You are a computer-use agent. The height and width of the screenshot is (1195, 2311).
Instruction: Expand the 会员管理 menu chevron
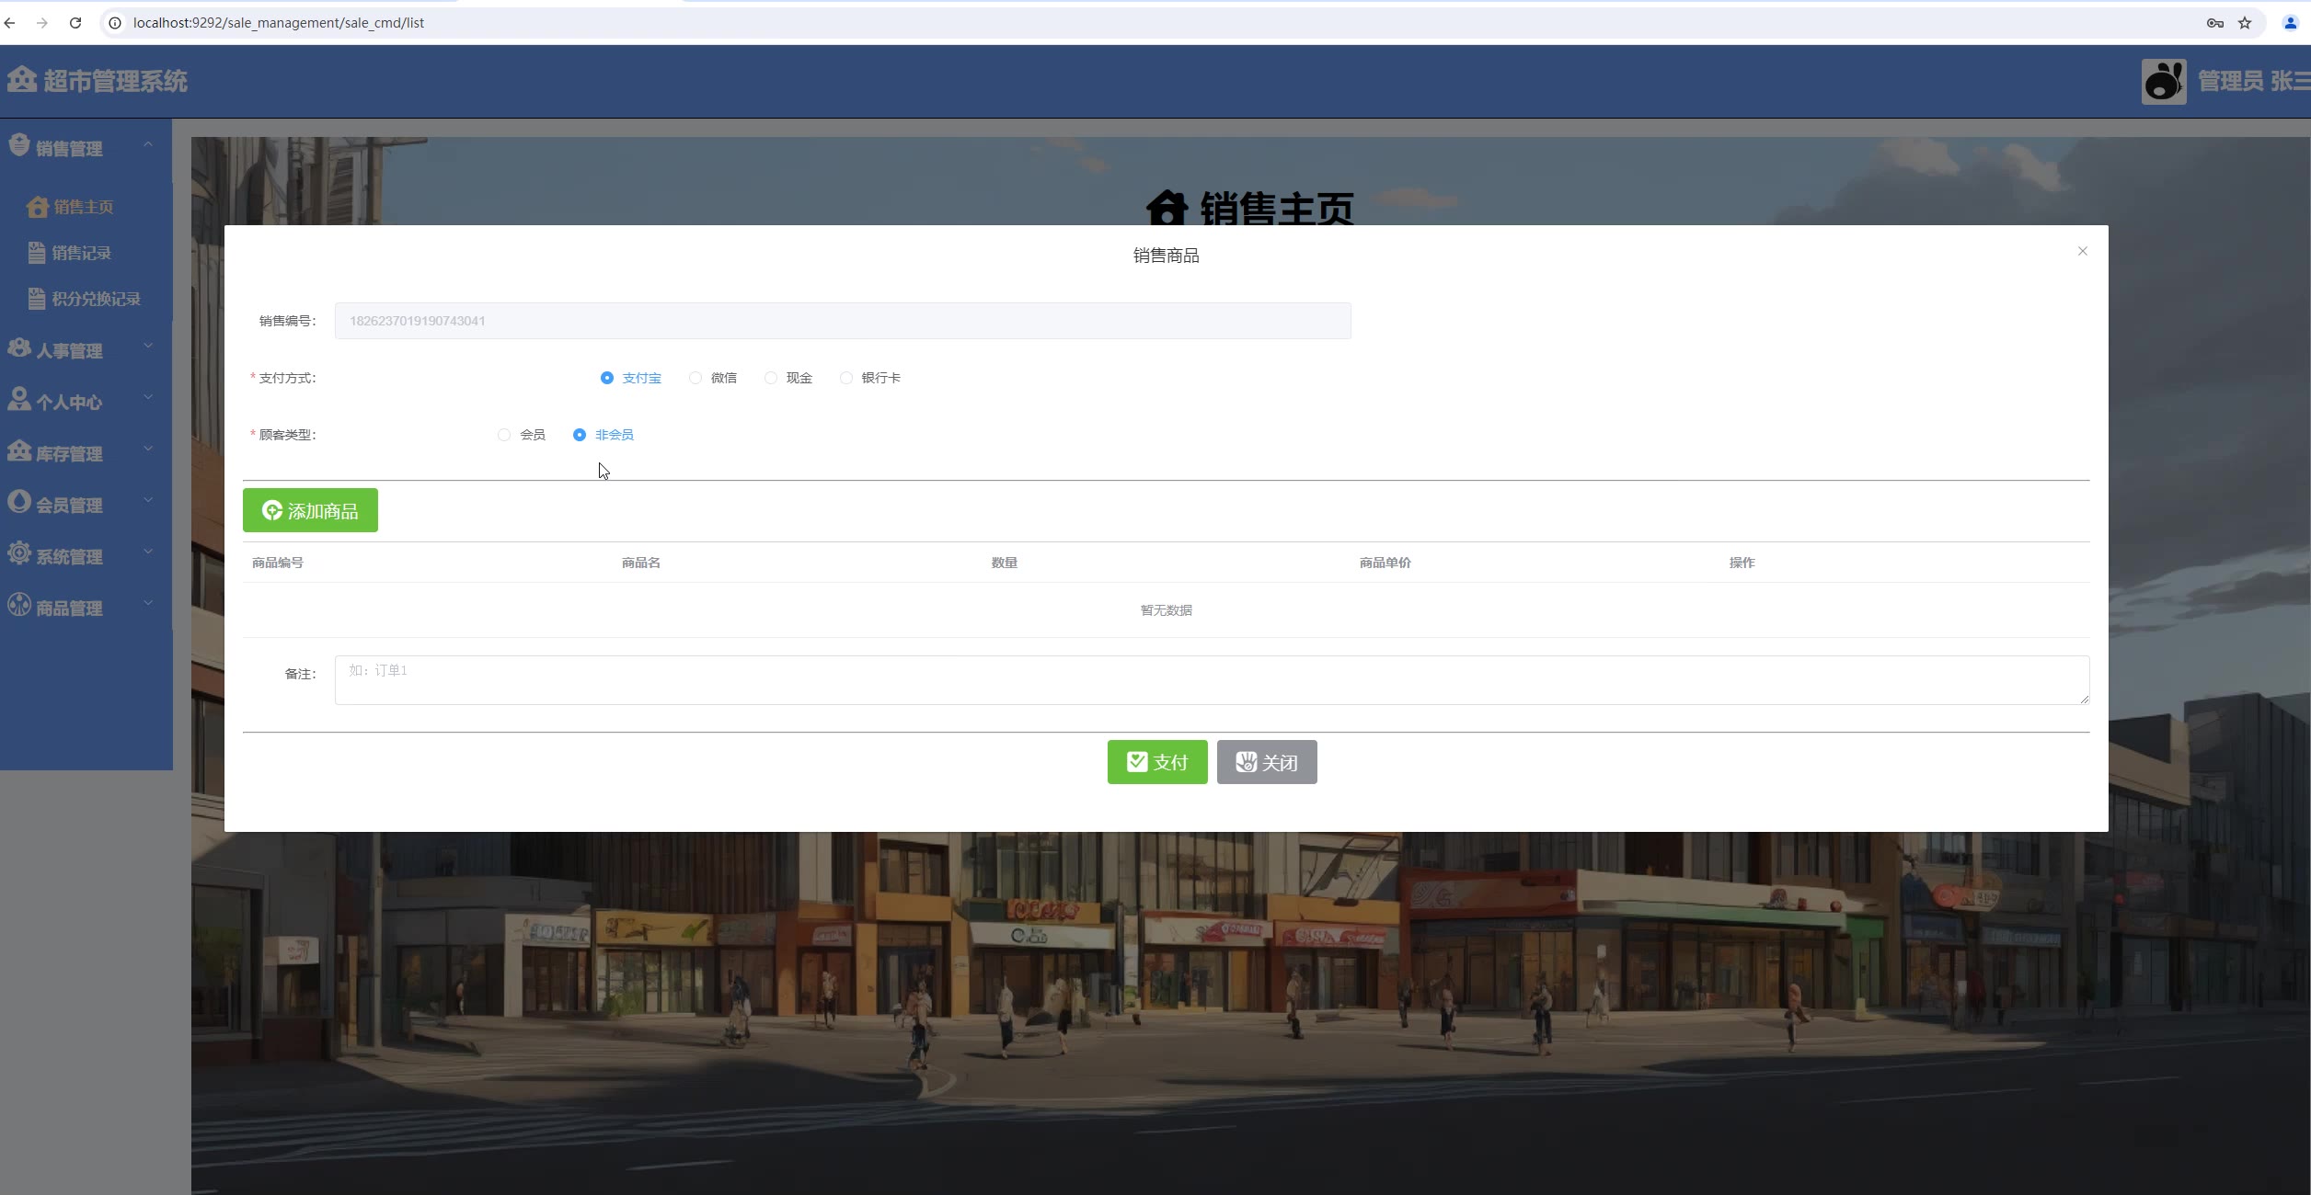pyautogui.click(x=148, y=501)
